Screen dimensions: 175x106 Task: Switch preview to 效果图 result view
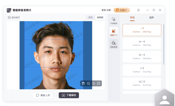100,17
